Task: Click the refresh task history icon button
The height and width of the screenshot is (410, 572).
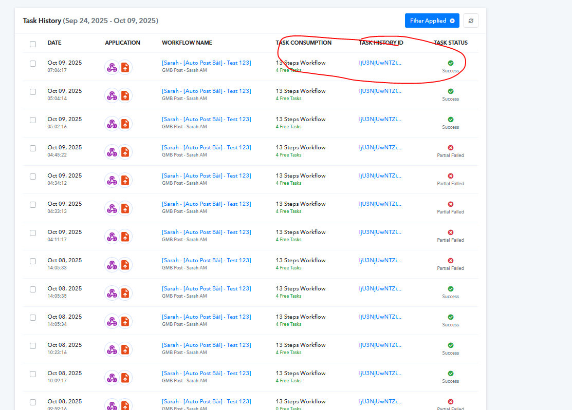Action: click(471, 21)
